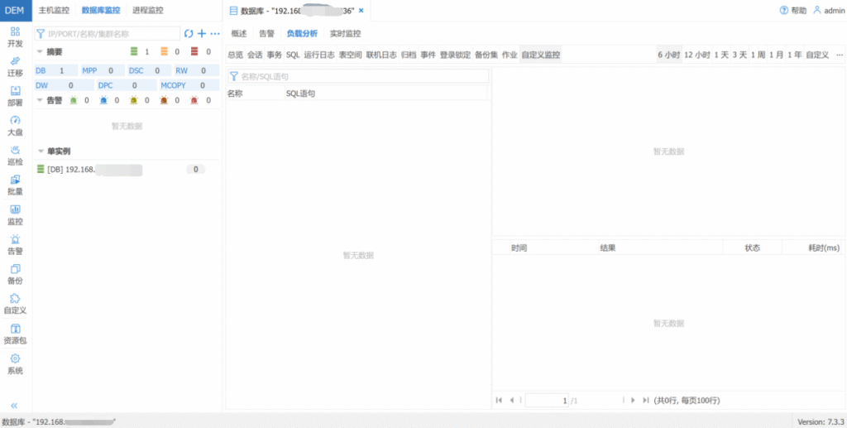847x428 pixels.
Task: Collapse the left sidebar with double-chevron
Action: pos(14,405)
